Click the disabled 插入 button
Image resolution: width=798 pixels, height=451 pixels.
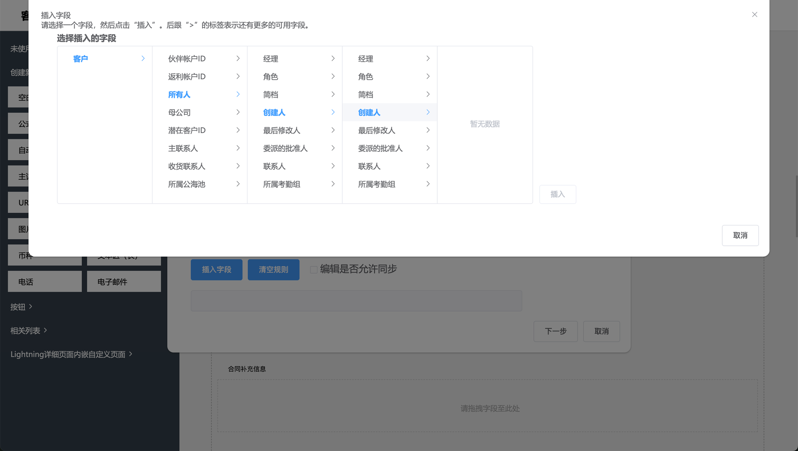557,194
